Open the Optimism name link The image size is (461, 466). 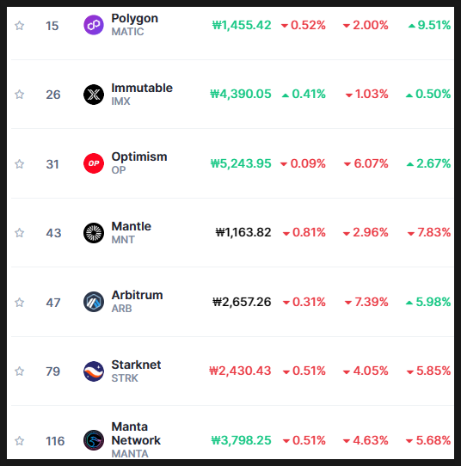[x=139, y=156]
